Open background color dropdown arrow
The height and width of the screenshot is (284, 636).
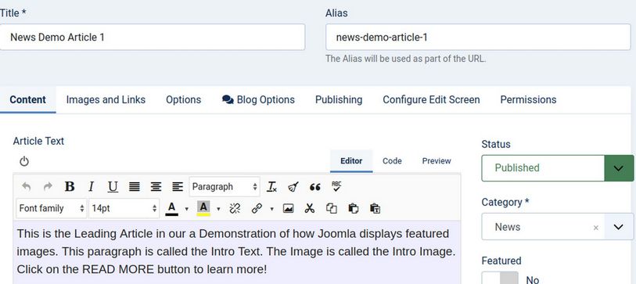pos(218,209)
